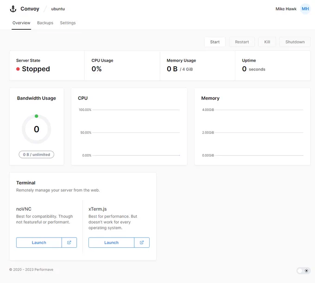Click the Stopped server state text
The image size is (315, 283).
pyautogui.click(x=36, y=69)
